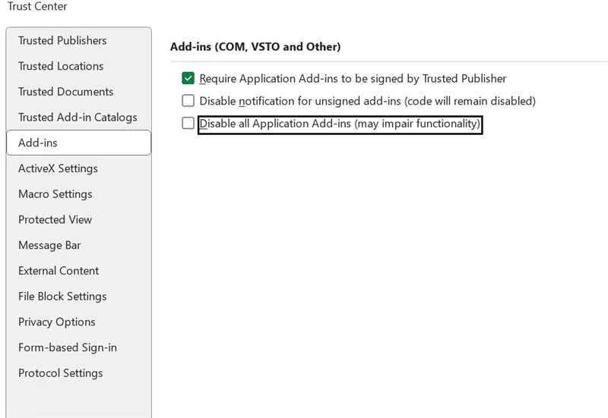Select Trusted Add-in Catalogs
608x418 pixels.
pos(79,118)
